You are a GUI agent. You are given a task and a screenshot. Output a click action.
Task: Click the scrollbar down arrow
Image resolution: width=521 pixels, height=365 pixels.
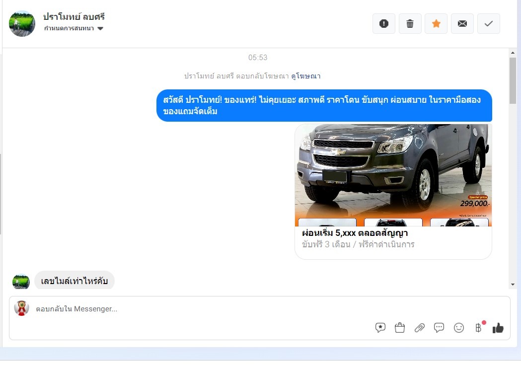coord(513,284)
